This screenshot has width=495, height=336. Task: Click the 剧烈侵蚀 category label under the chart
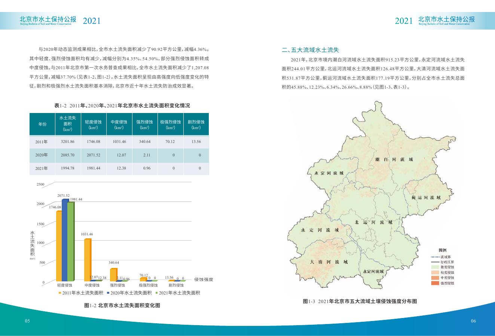[176, 285]
